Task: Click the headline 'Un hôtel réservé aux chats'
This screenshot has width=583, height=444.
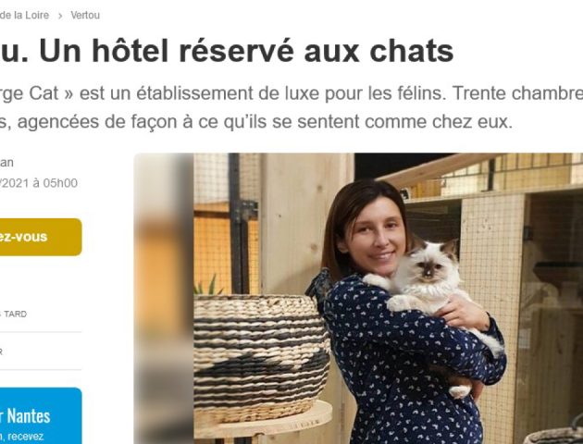Action: tap(246, 51)
